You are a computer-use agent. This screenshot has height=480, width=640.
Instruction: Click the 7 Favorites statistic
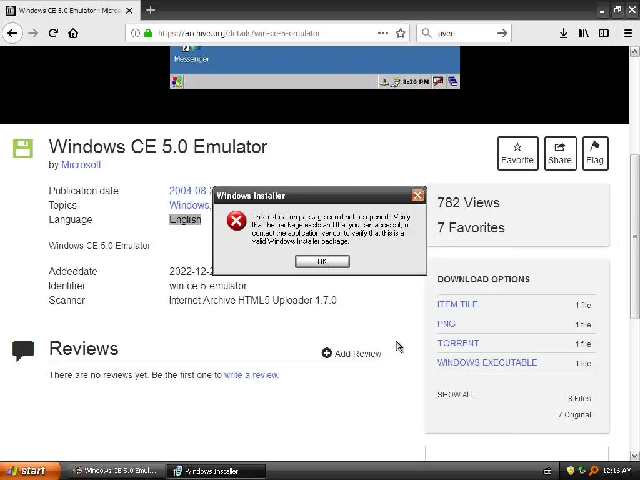pos(471,227)
